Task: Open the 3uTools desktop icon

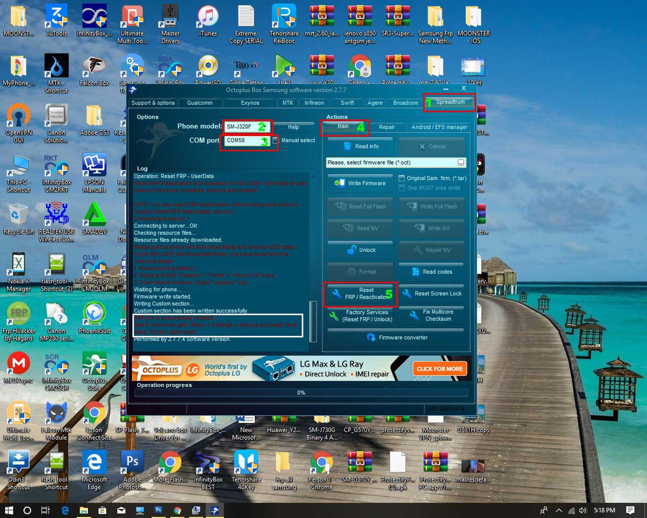Action: (x=56, y=21)
